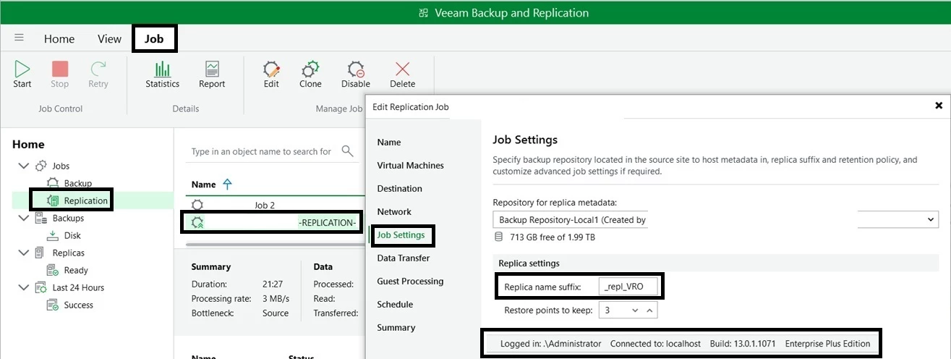Collapse the Jobs tree node

[x=23, y=166]
